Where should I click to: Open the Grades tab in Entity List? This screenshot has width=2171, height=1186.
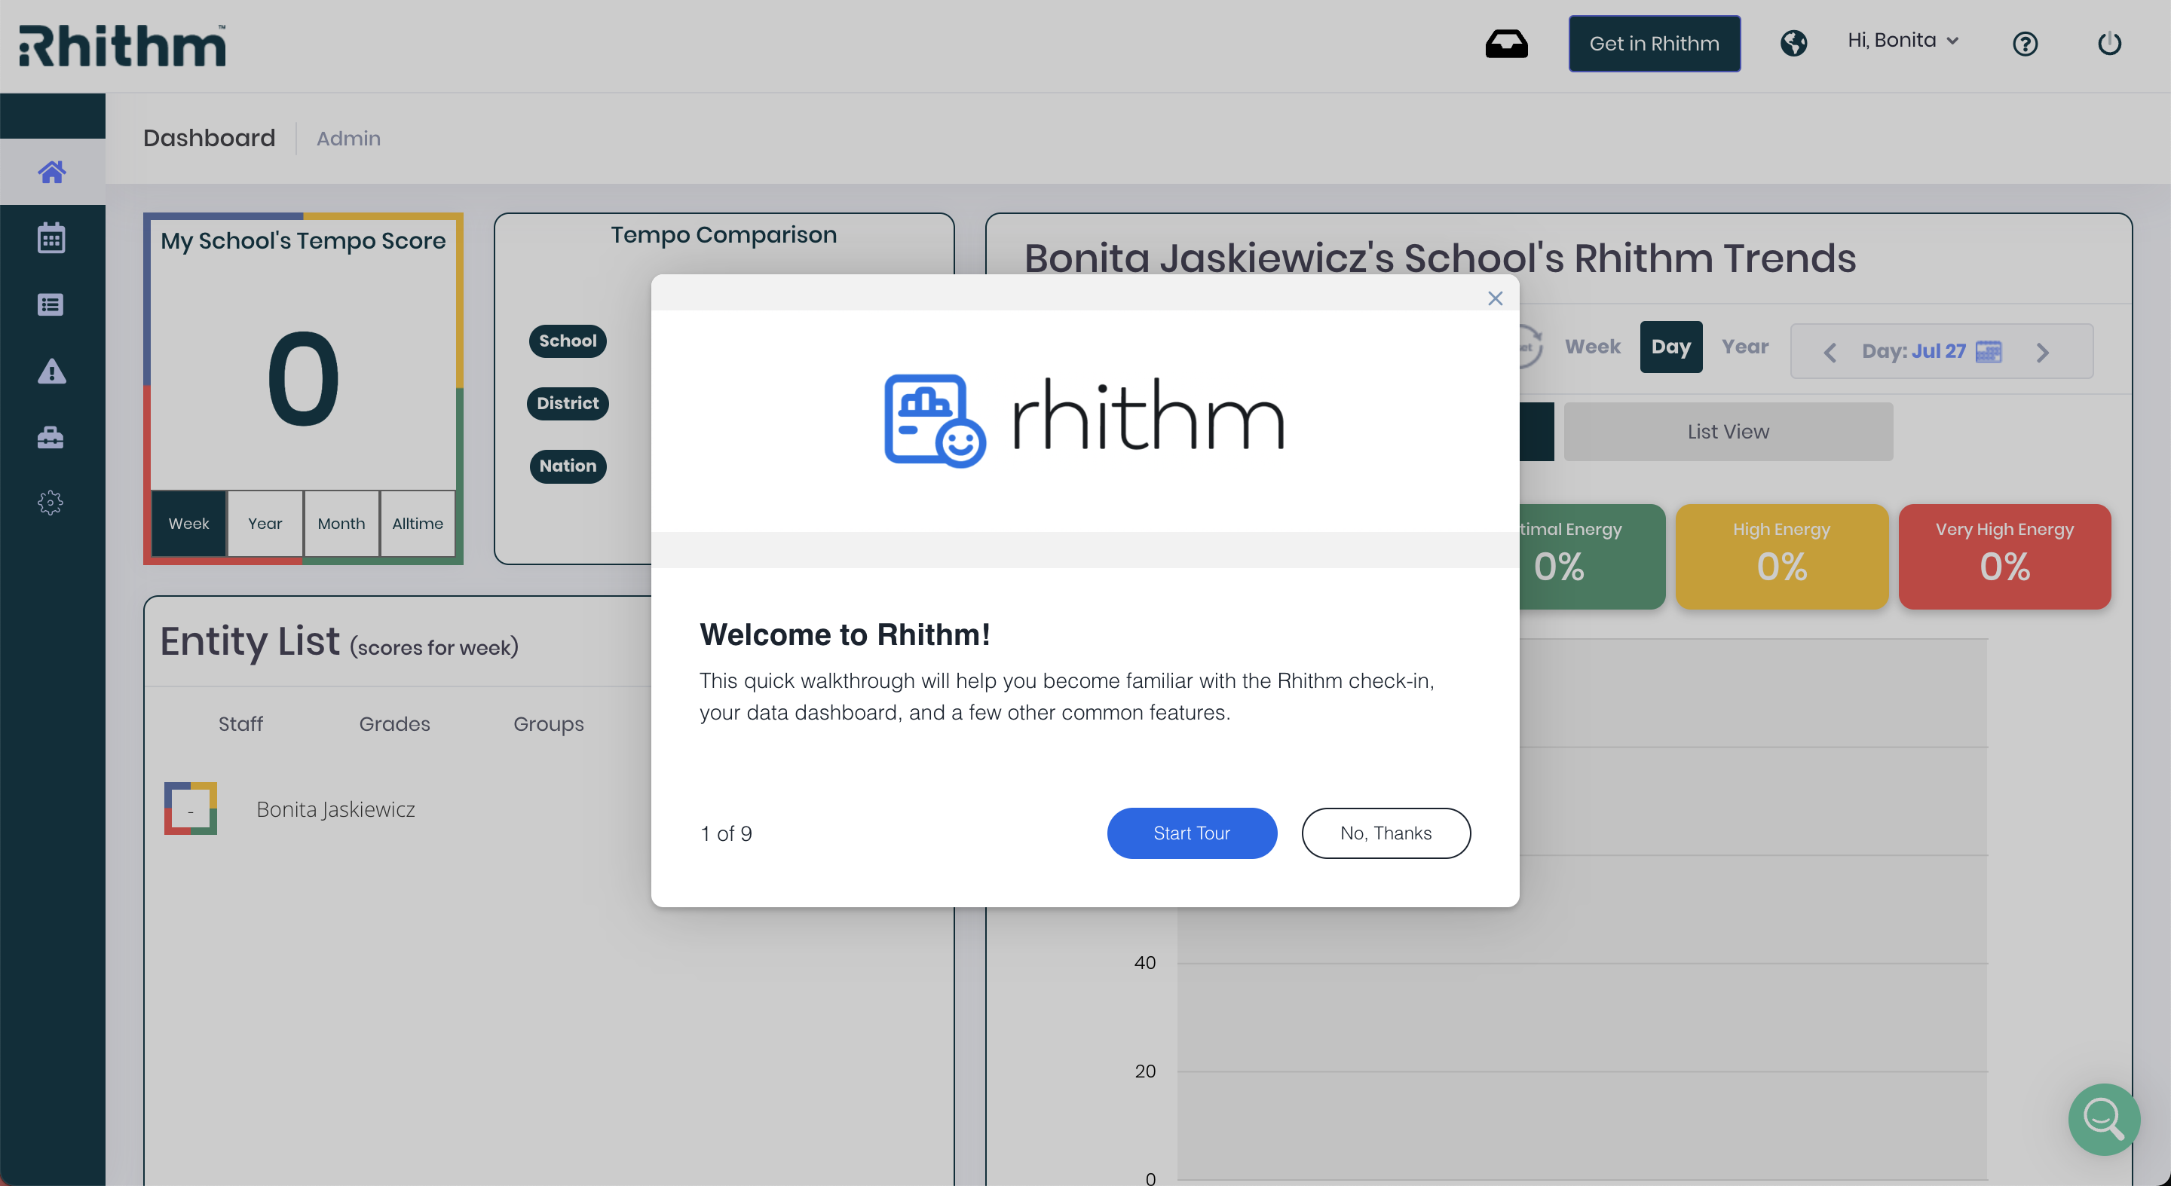[x=394, y=723]
